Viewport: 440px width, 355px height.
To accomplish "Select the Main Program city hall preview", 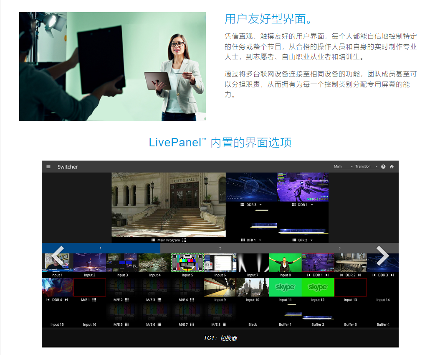I will pyautogui.click(x=169, y=204).
